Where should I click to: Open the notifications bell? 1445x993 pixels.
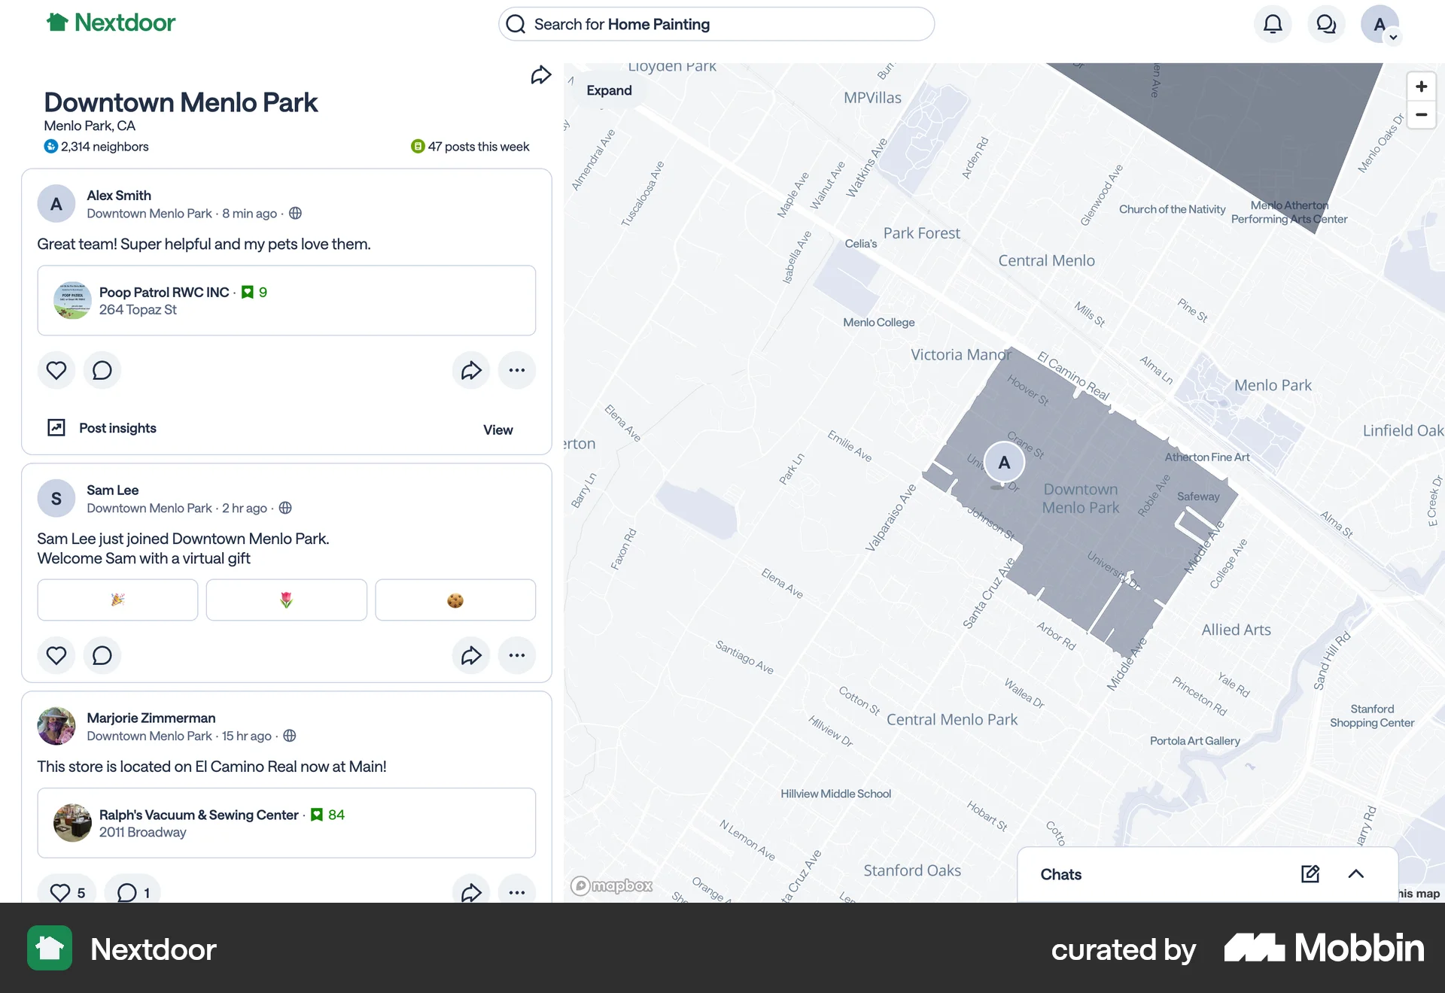coord(1273,23)
